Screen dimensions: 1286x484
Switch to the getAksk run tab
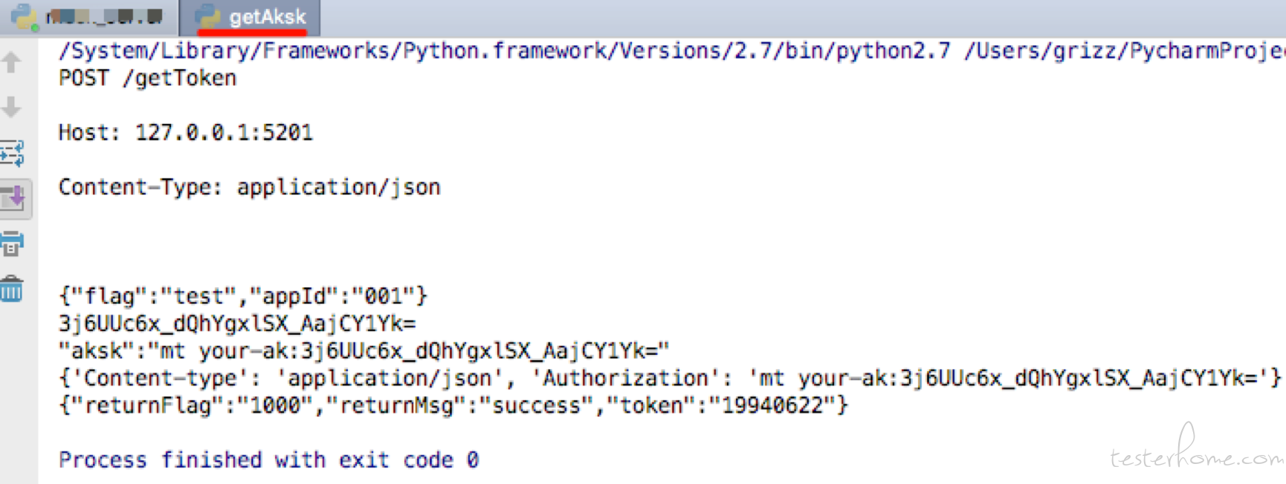click(x=251, y=18)
